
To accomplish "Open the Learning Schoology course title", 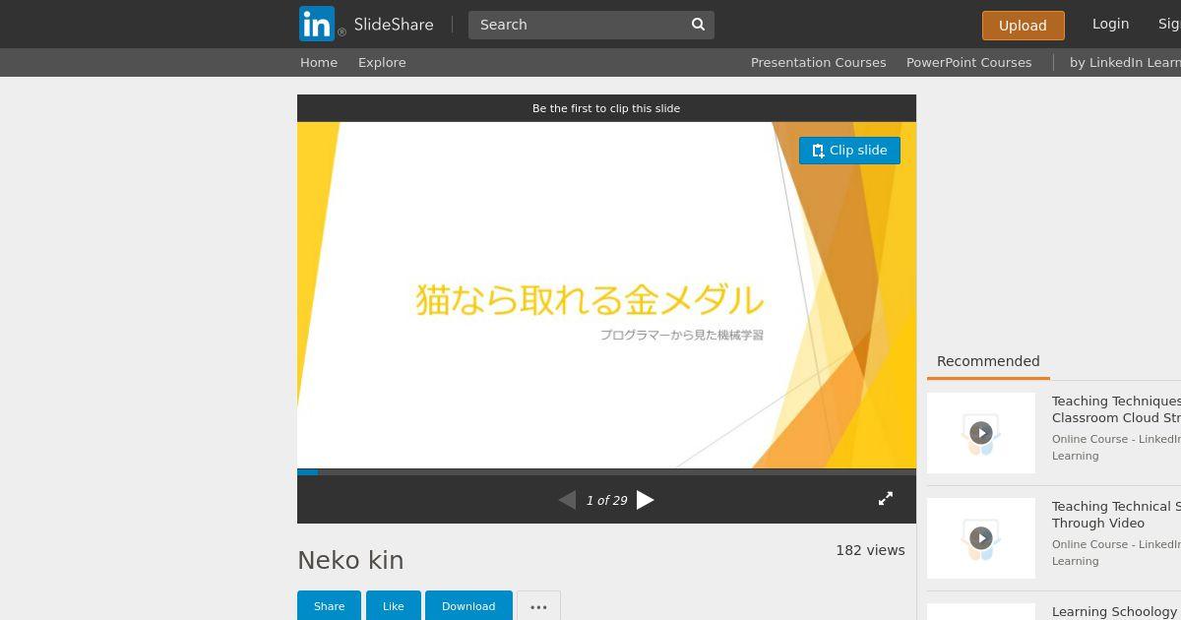I will click(x=1116, y=612).
